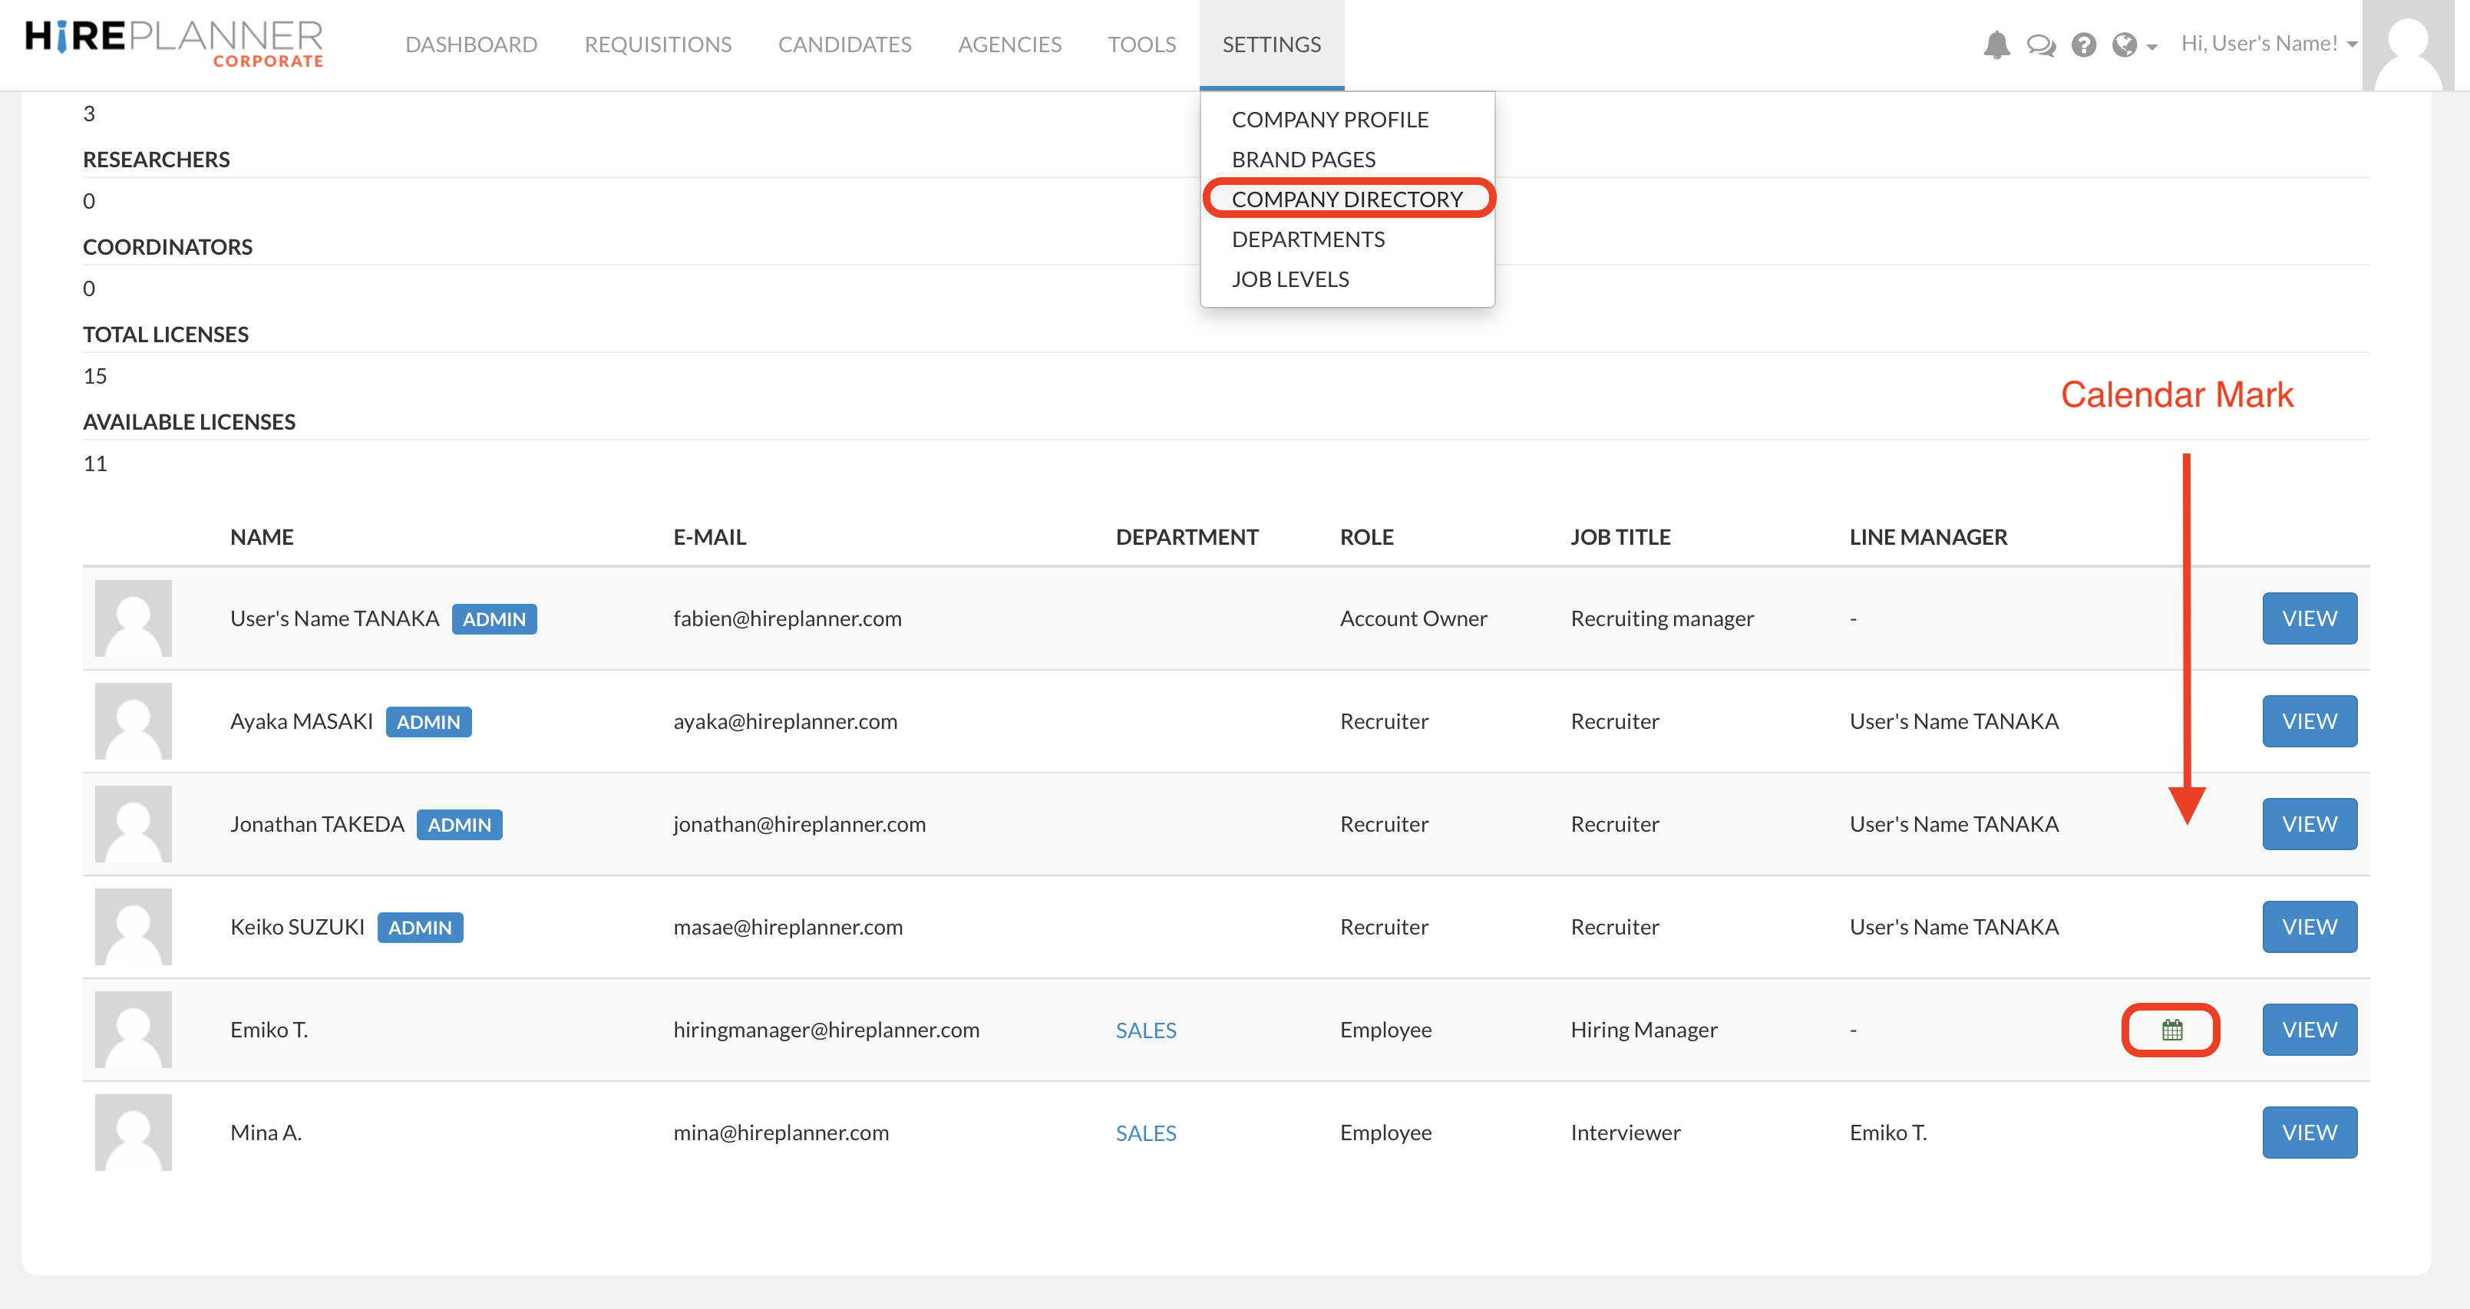Click the notifications bell icon
The height and width of the screenshot is (1309, 2470).
(x=1996, y=44)
